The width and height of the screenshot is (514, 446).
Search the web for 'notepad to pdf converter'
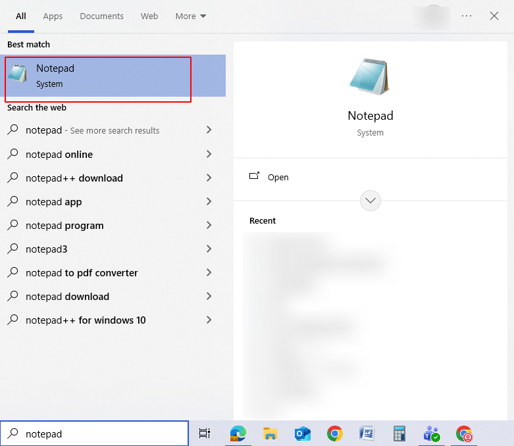click(x=82, y=273)
